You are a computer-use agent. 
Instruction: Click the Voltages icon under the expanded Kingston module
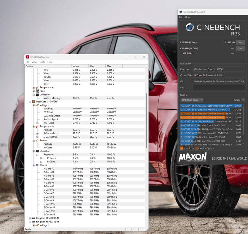37,225
